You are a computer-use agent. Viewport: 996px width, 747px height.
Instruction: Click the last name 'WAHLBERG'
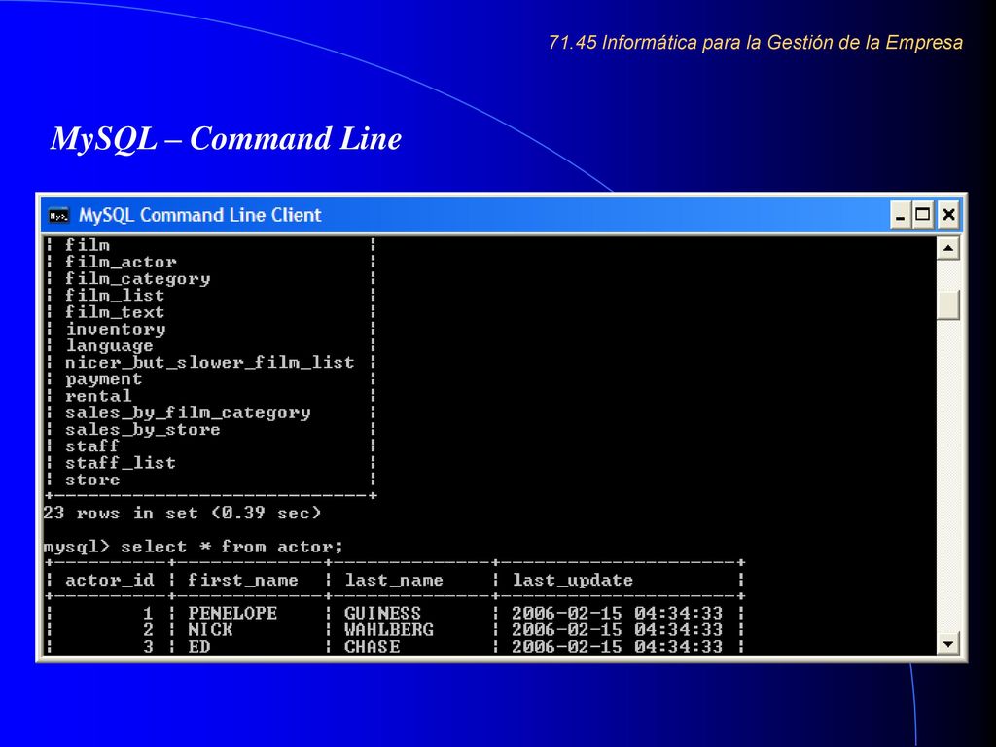tap(389, 630)
